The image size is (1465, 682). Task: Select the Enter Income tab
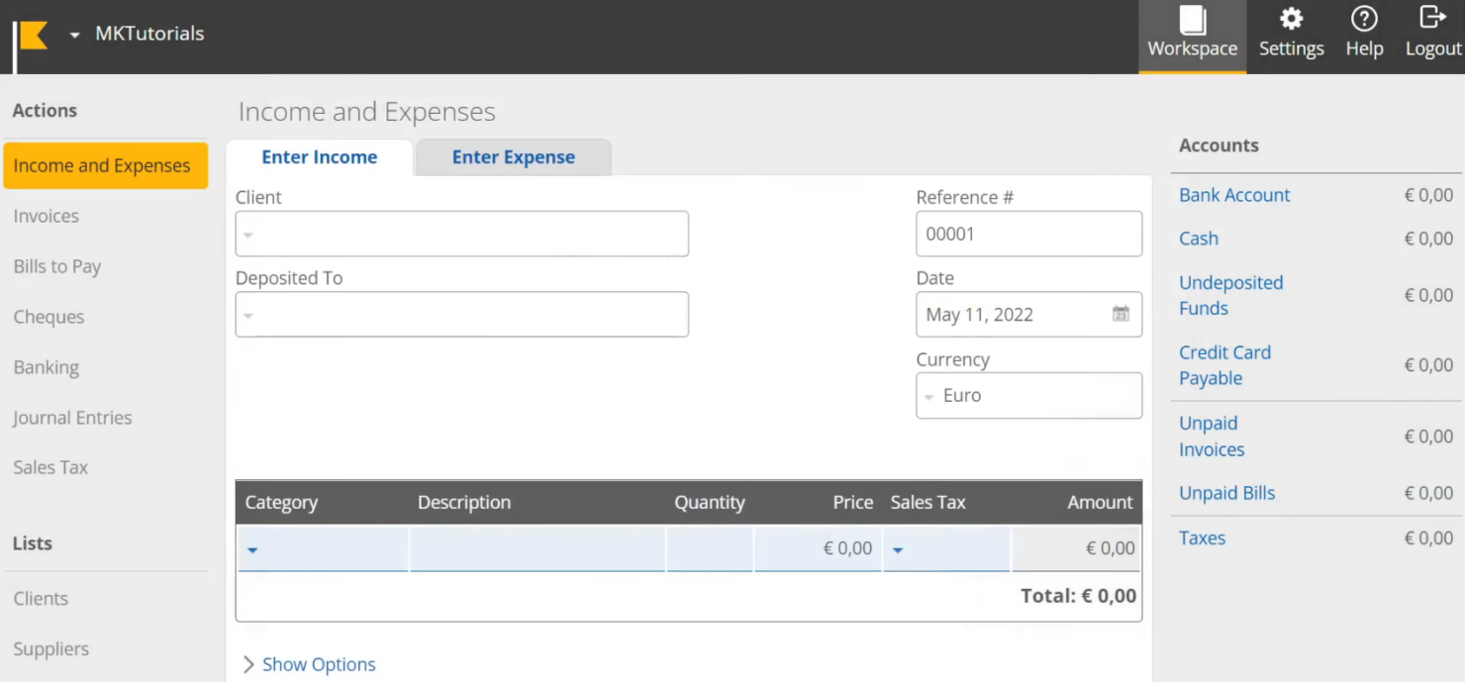click(319, 156)
